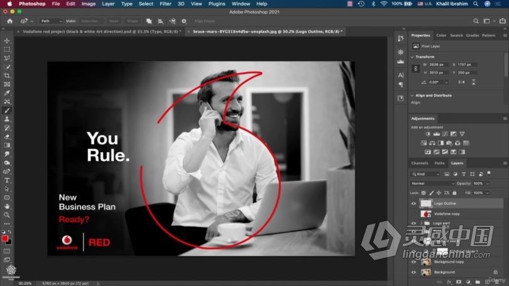
Task: Hide the Logo part group
Action: tap(413, 223)
